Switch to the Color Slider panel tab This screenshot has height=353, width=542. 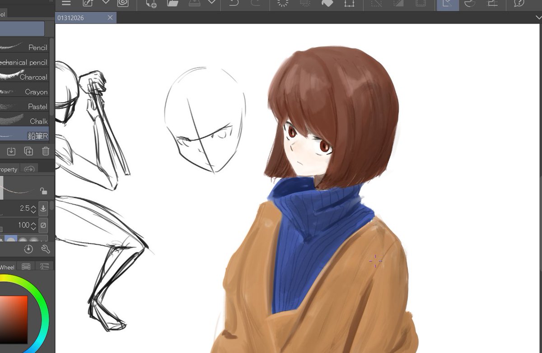coord(44,267)
